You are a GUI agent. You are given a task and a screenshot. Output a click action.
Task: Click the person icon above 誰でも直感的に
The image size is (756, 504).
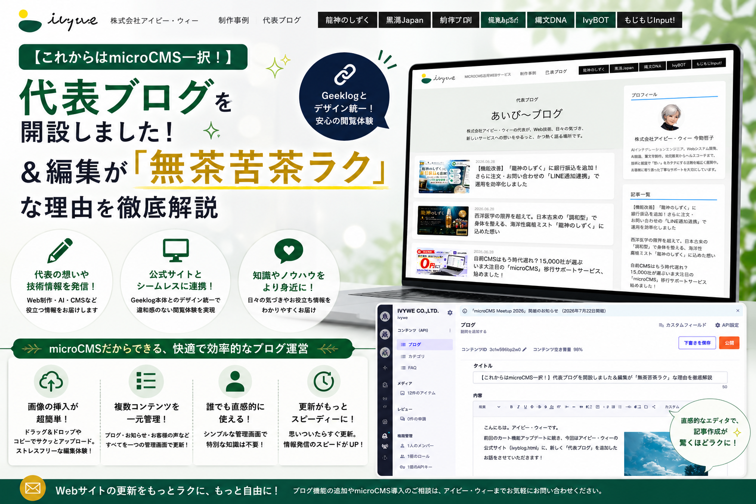(235, 381)
